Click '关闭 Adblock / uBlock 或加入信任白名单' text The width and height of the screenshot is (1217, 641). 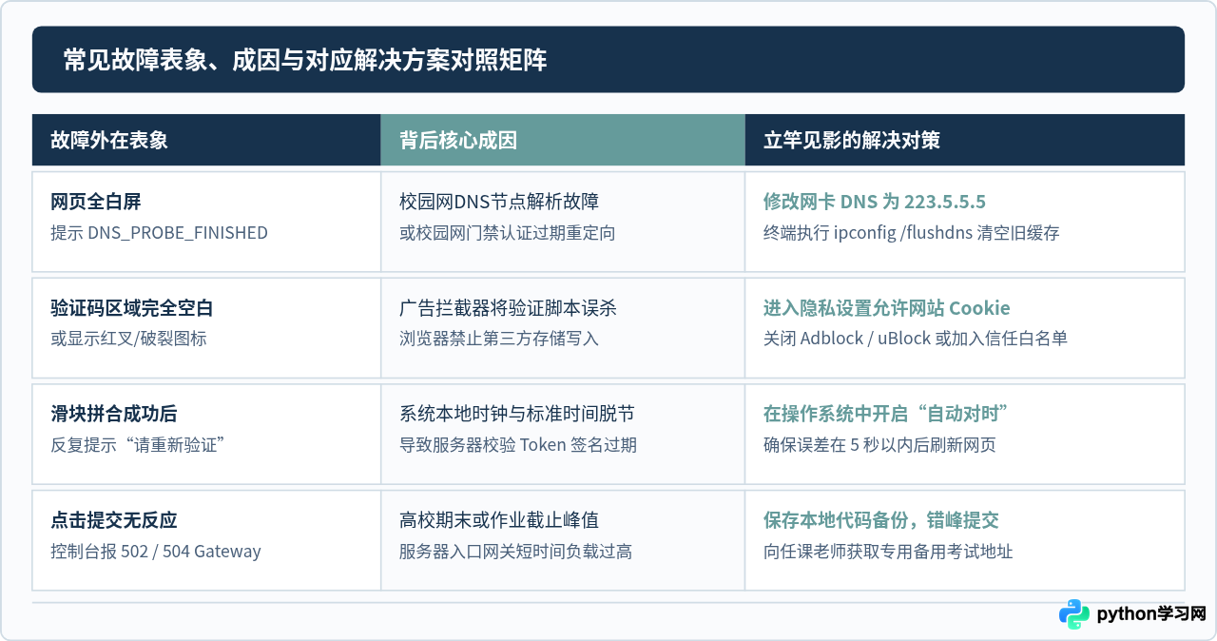coord(916,339)
